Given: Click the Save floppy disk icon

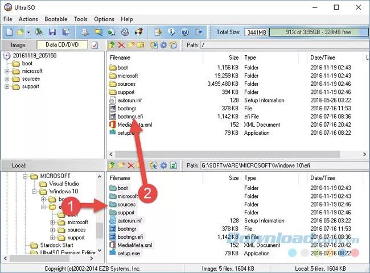Looking at the screenshot, I should 52,32.
